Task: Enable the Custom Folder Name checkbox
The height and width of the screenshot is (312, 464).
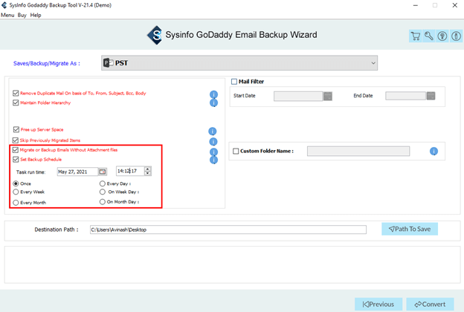Action: pyautogui.click(x=236, y=151)
